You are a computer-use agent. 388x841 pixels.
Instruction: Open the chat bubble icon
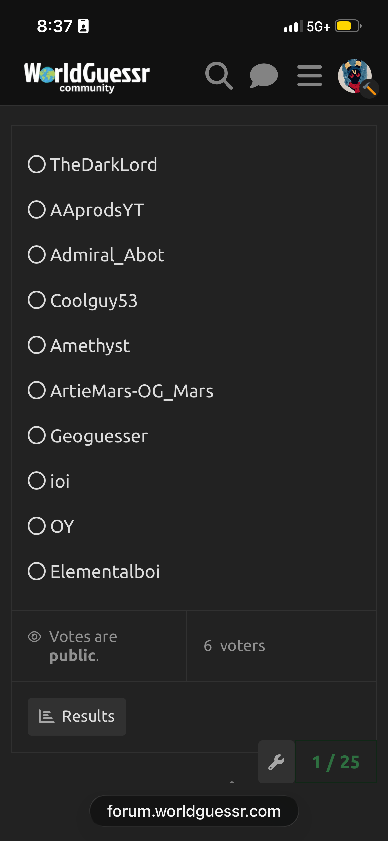tap(264, 76)
